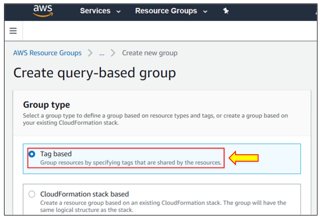The height and width of the screenshot is (219, 323).
Task: Open the Resource Groups menu
Action: (166, 11)
